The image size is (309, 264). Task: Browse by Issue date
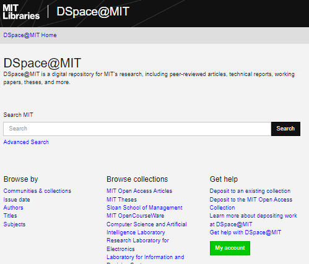tap(17, 200)
